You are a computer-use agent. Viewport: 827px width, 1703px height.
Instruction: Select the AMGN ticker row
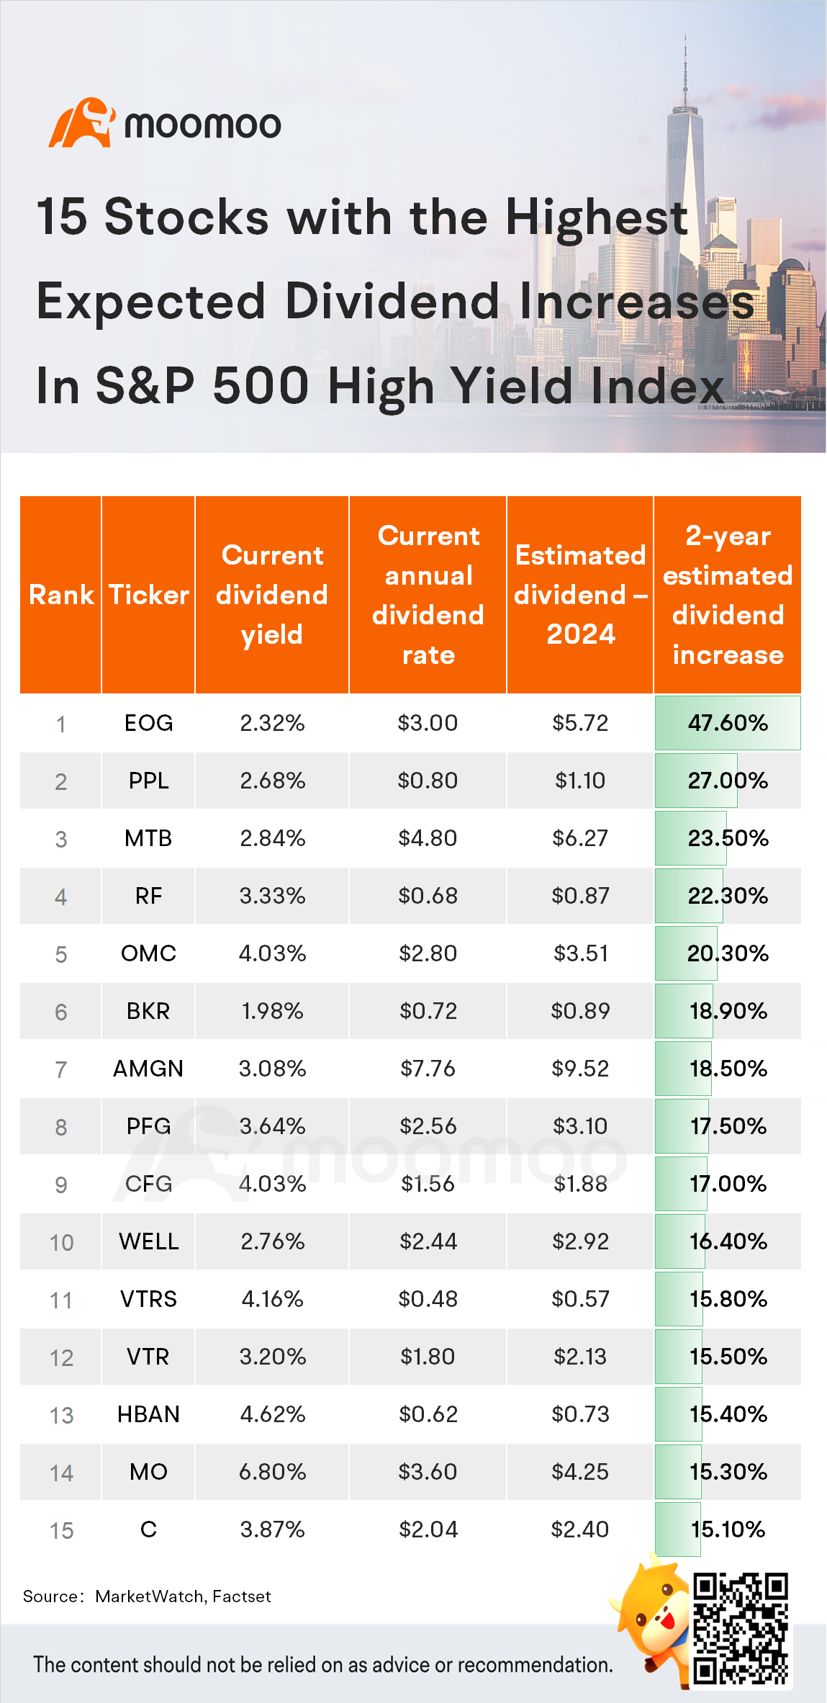(x=410, y=1069)
